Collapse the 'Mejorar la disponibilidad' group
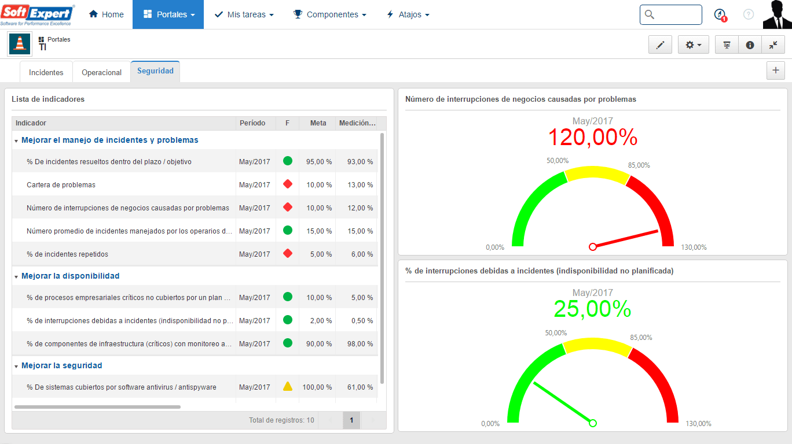Image resolution: width=792 pixels, height=444 pixels. [x=16, y=276]
